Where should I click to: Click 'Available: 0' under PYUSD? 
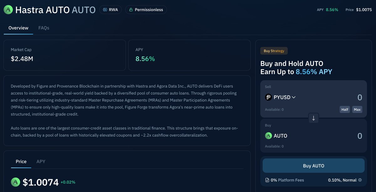pyautogui.click(x=274, y=109)
